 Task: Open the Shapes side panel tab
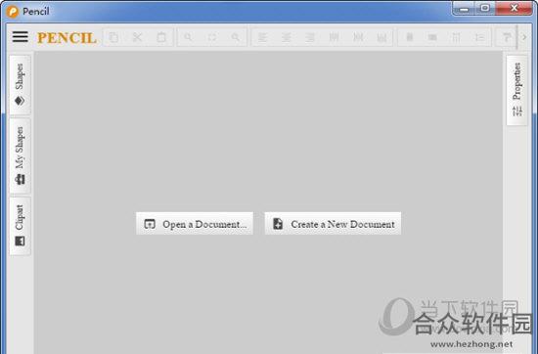tap(20, 85)
